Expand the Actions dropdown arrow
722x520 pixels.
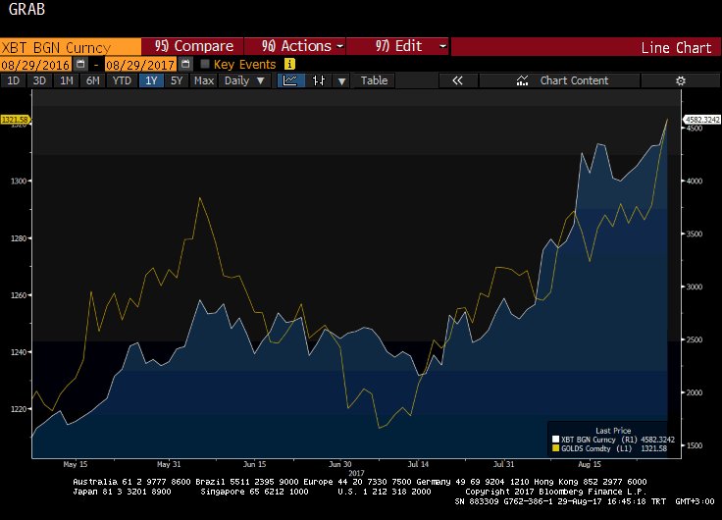click(x=339, y=46)
